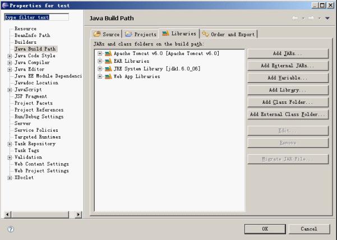Click the Eclipse icon in title bar
This screenshot has width=337, height=240.
click(x=4, y=5)
